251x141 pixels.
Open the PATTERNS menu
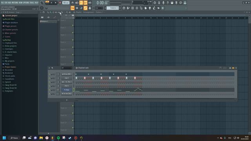click(15, 3)
